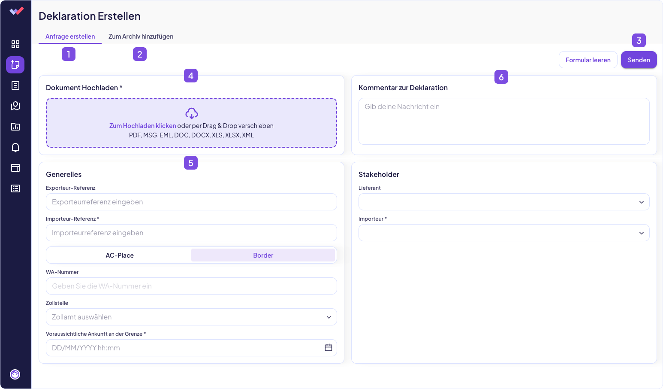663x389 pixels.
Task: Open the map pin icon in sidebar
Action: [x=15, y=106]
